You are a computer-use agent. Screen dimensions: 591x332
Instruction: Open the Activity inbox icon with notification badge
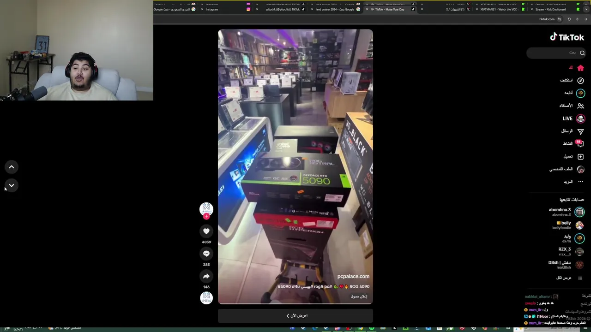pyautogui.click(x=579, y=144)
